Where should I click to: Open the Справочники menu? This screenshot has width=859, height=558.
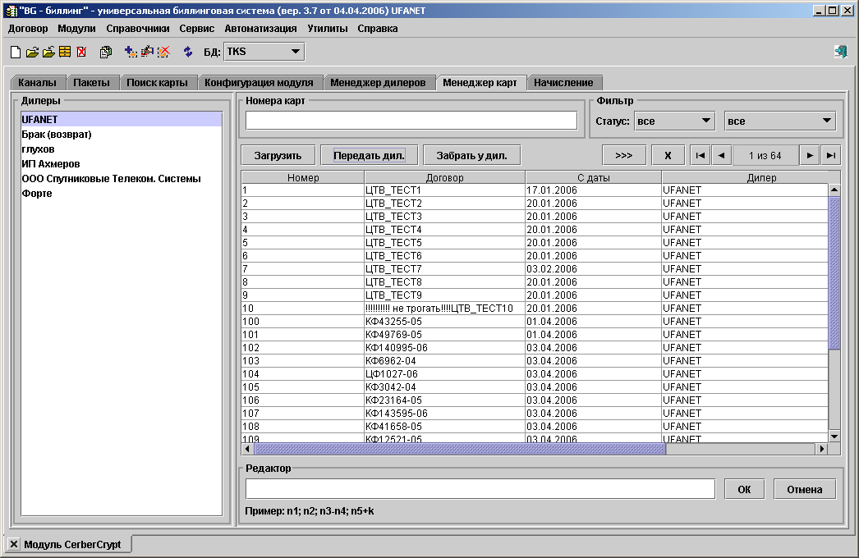(138, 28)
